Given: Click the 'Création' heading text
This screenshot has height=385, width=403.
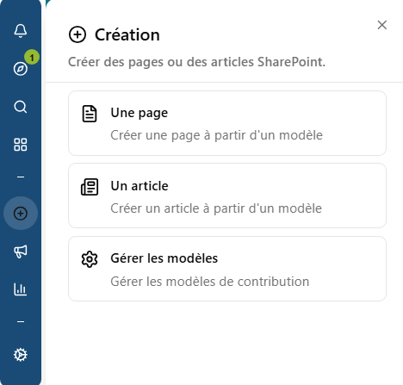Looking at the screenshot, I should [127, 35].
